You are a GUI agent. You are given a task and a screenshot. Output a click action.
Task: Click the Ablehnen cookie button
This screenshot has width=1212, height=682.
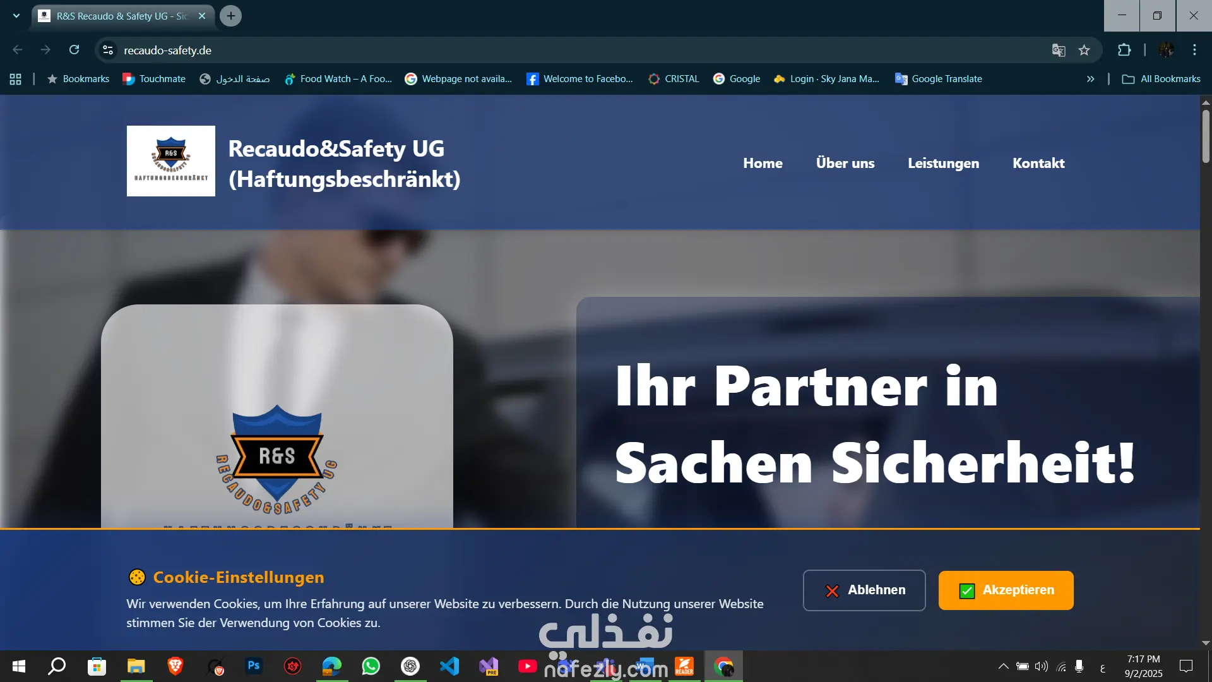point(864,590)
